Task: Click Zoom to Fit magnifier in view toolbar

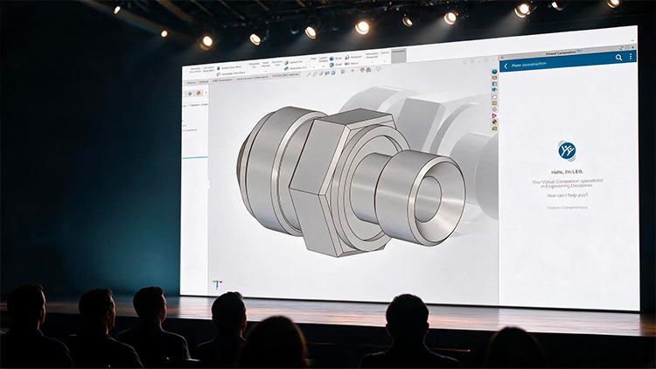Action: tap(309, 74)
